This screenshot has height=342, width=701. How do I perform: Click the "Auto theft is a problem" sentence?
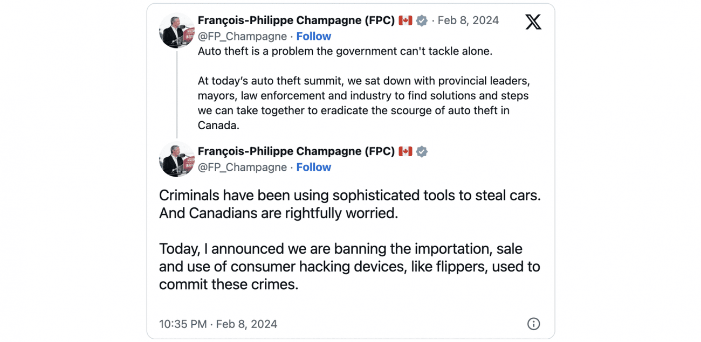(345, 52)
